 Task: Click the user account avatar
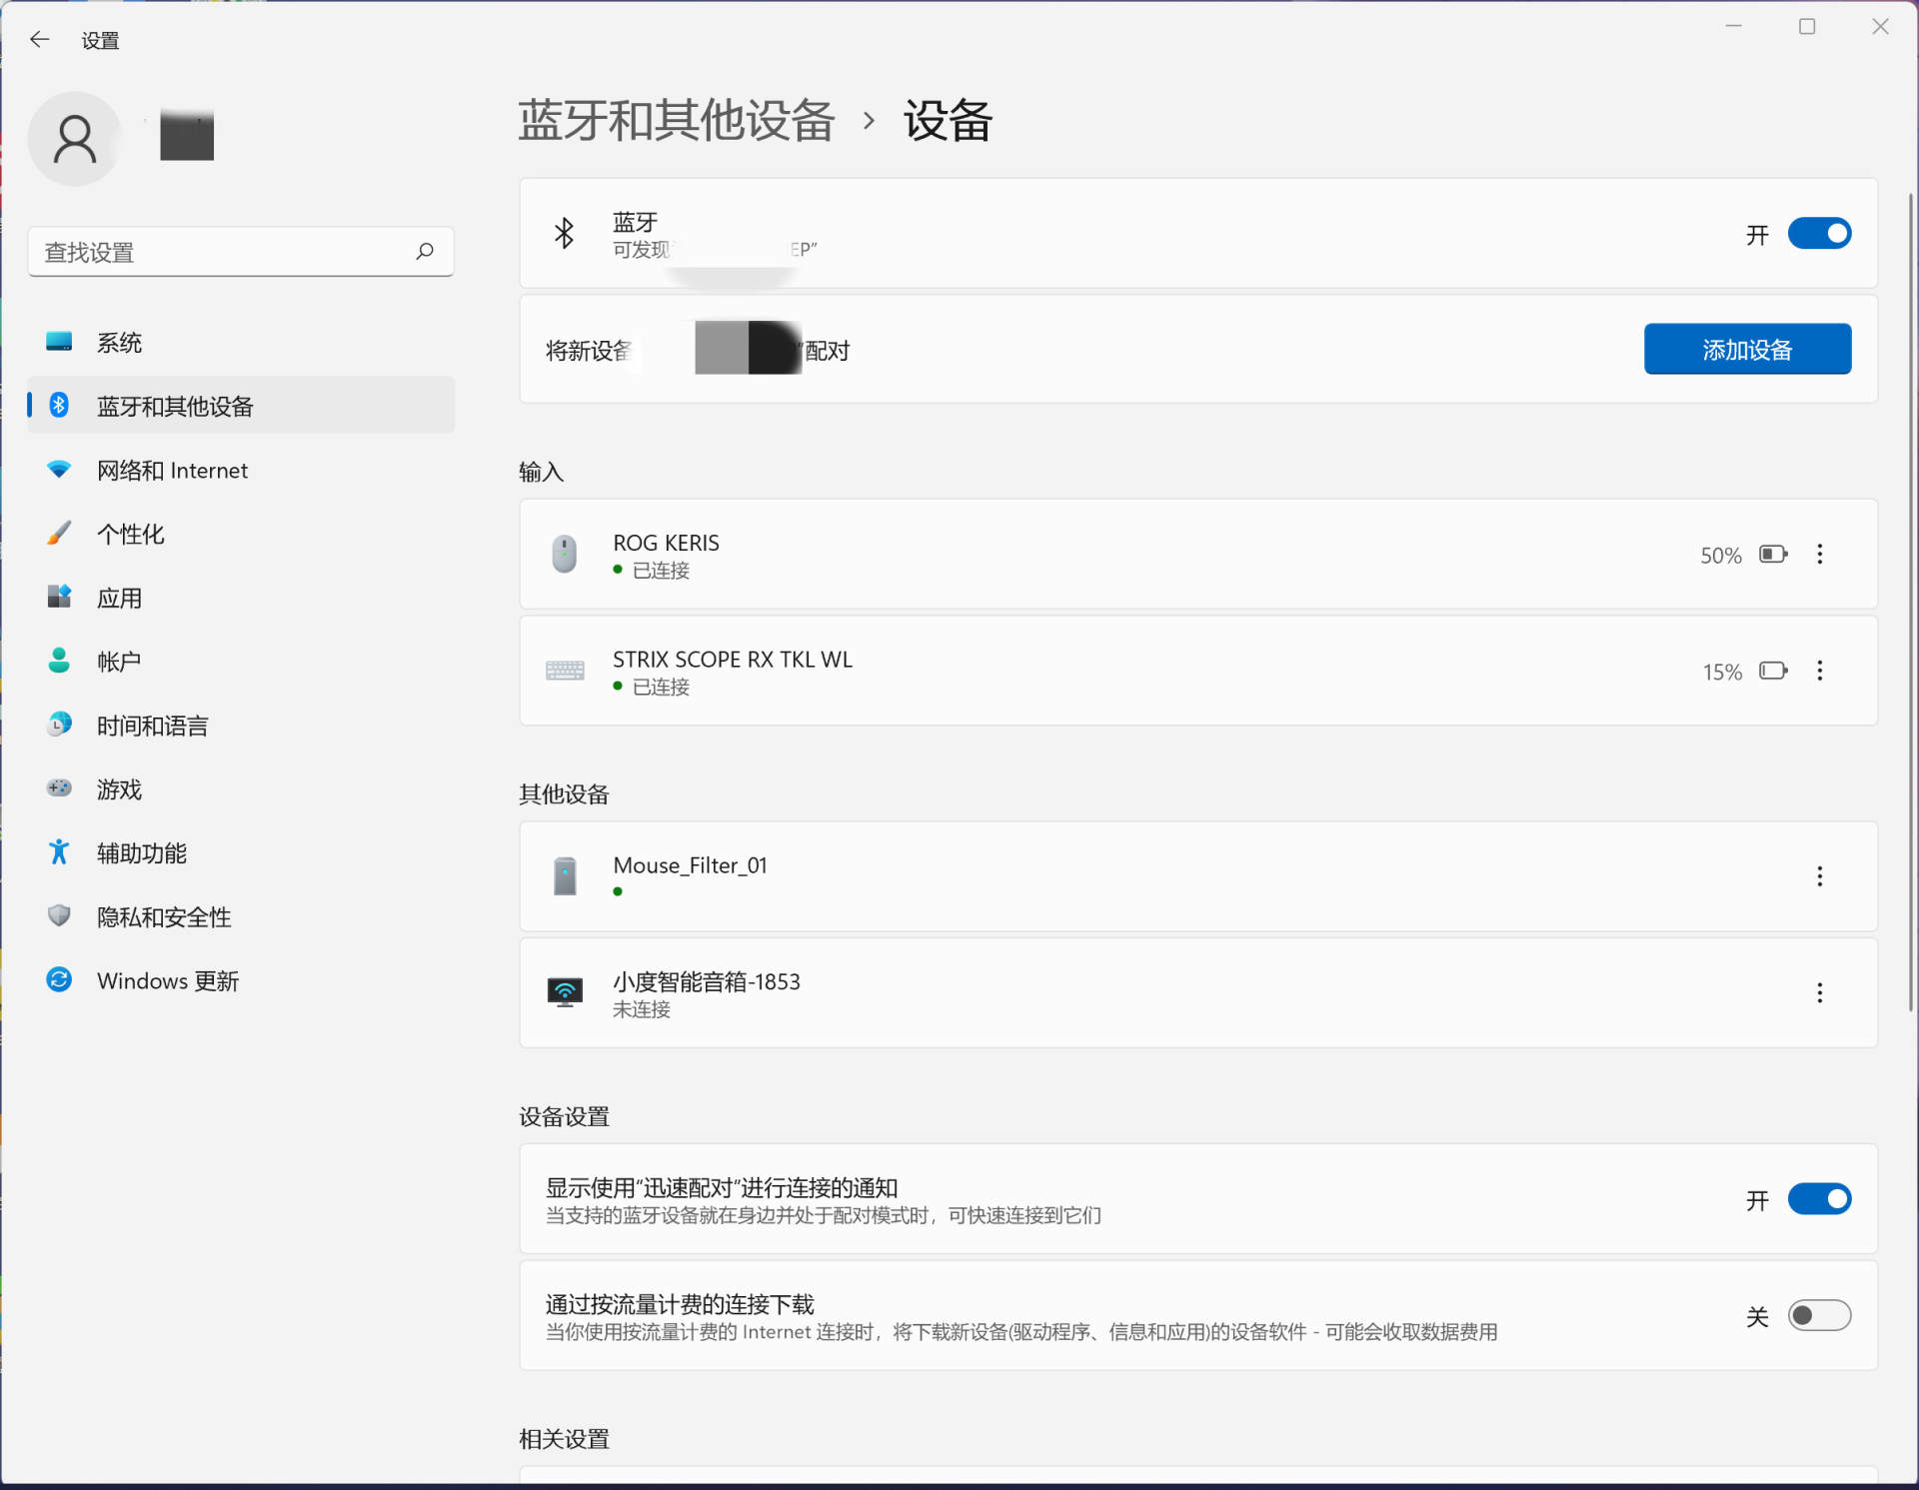[x=75, y=138]
